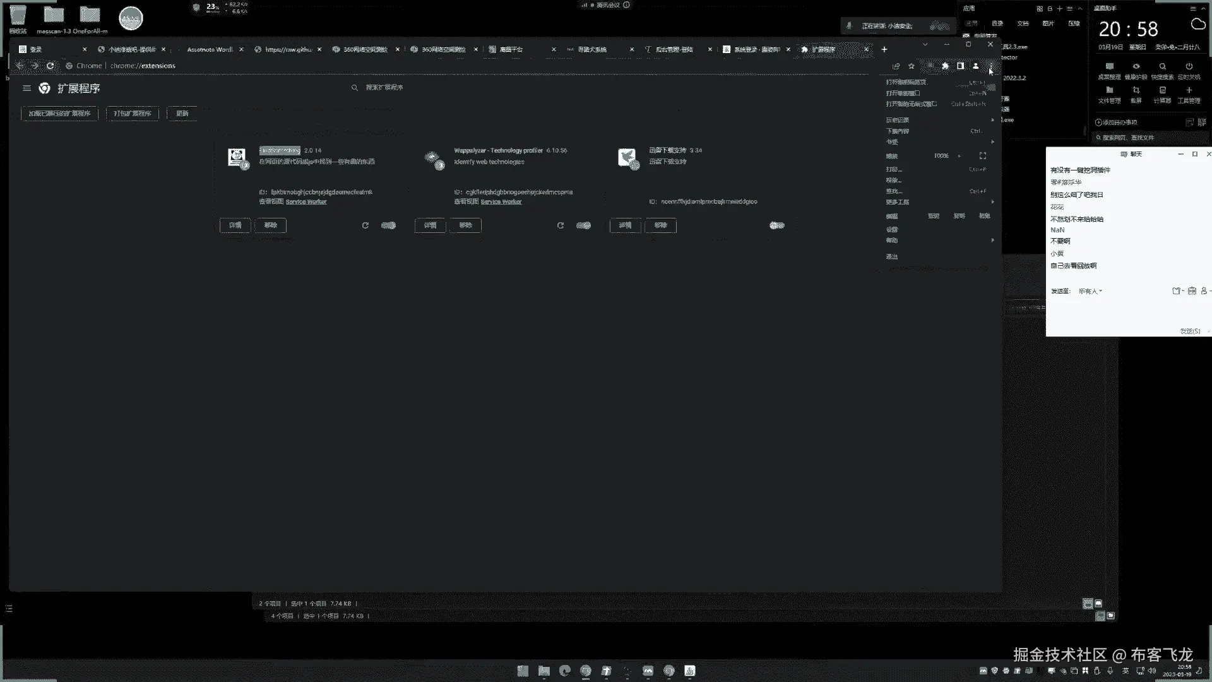Click the Chrome profile avatar icon

(975, 66)
